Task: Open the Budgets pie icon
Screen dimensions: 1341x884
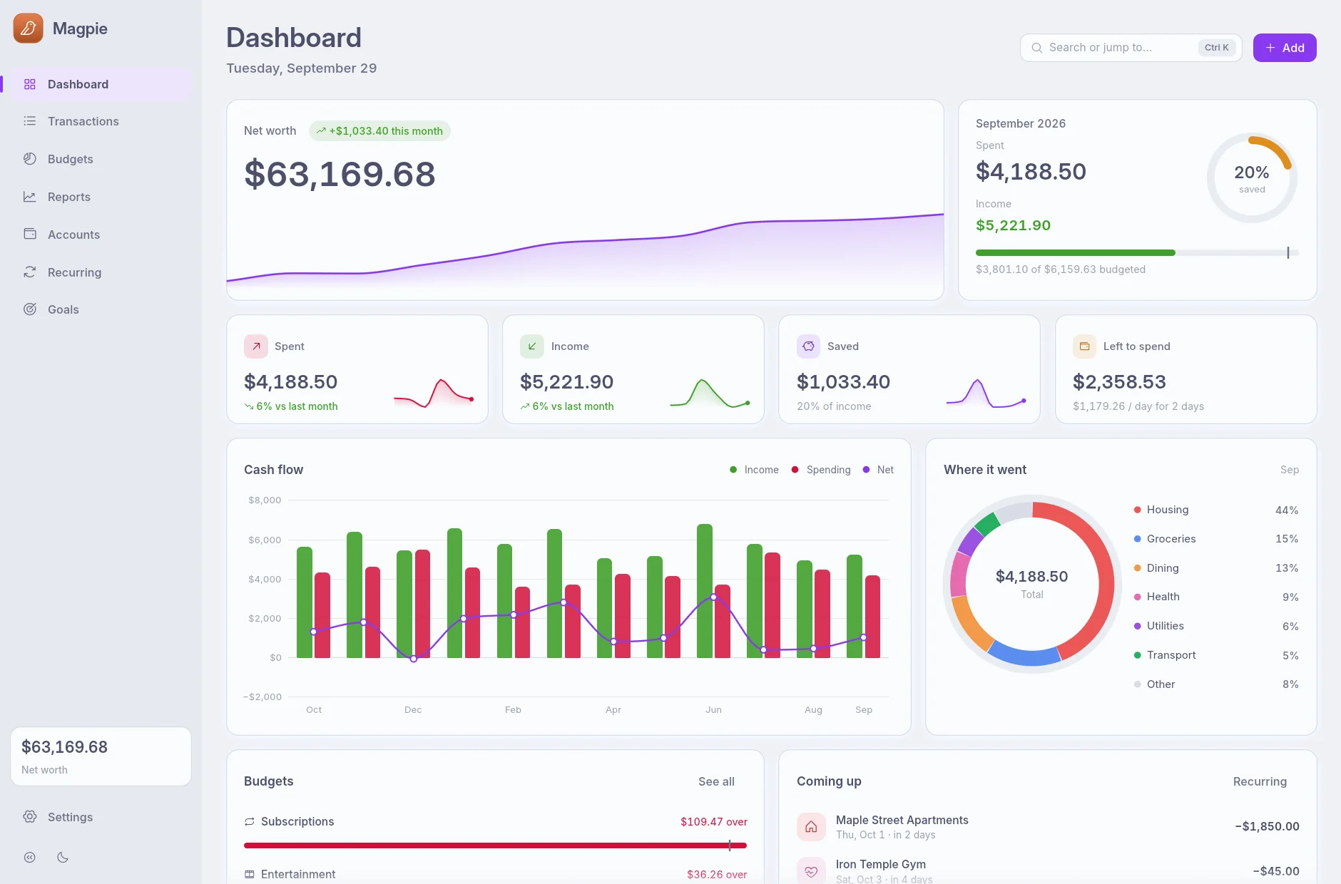Action: (30, 159)
